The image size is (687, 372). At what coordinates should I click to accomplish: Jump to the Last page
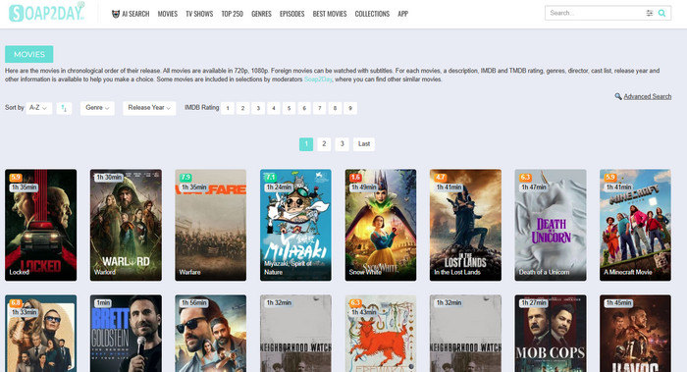coord(364,143)
